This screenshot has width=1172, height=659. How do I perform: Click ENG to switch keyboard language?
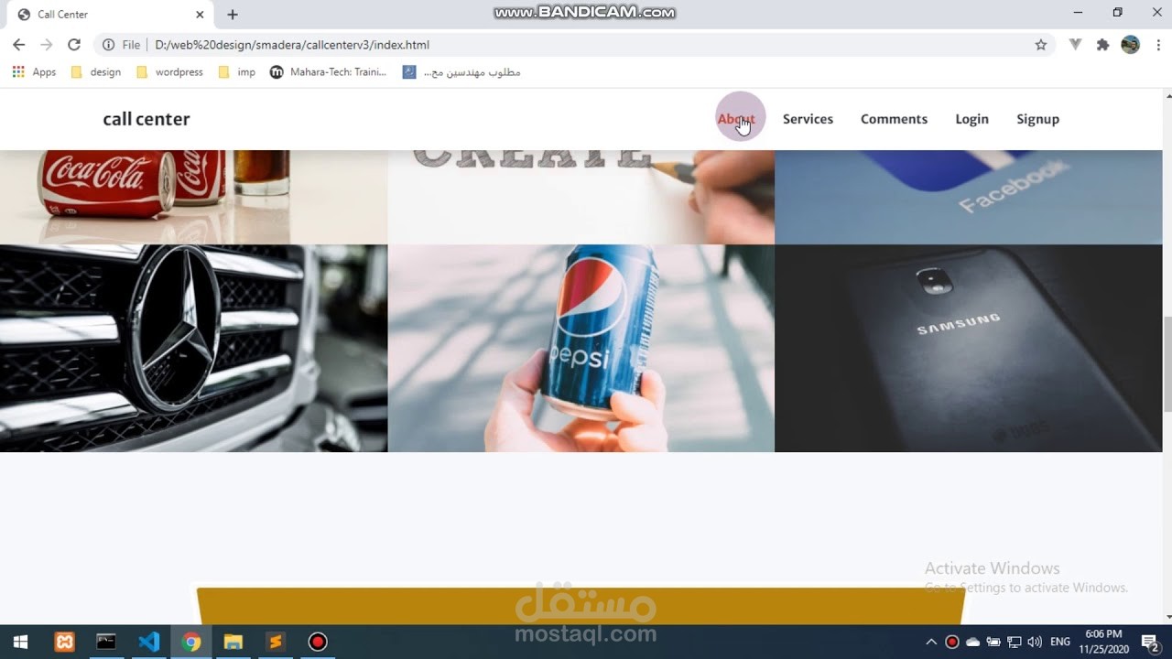click(x=1059, y=642)
